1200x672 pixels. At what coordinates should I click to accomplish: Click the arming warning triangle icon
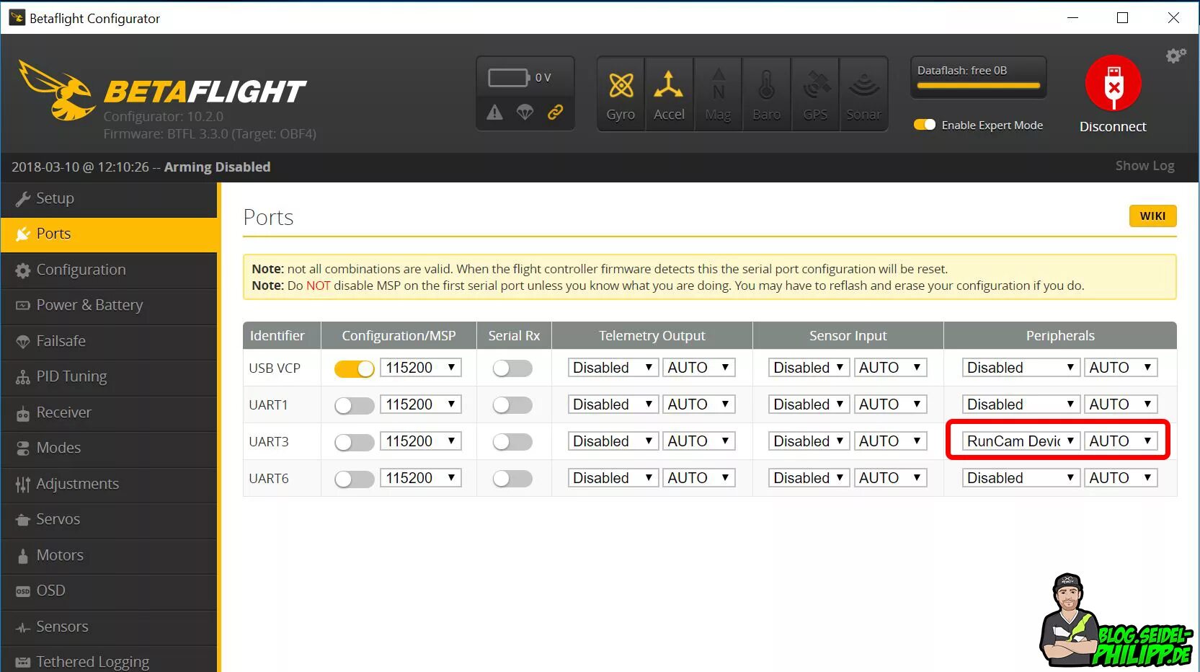494,112
